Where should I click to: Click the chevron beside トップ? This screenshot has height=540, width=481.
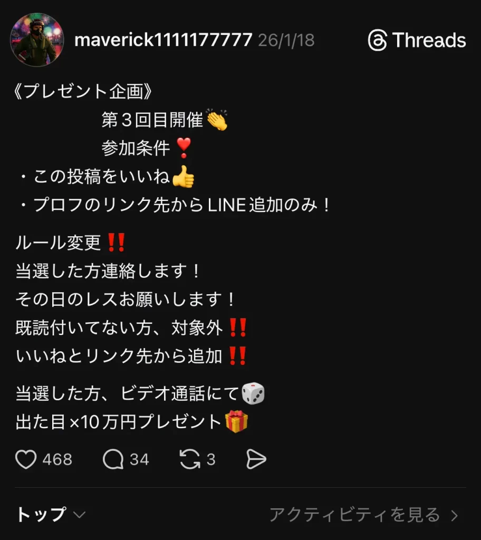click(x=80, y=515)
